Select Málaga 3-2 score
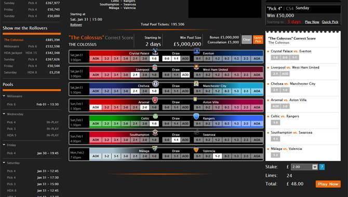 tap(106, 156)
